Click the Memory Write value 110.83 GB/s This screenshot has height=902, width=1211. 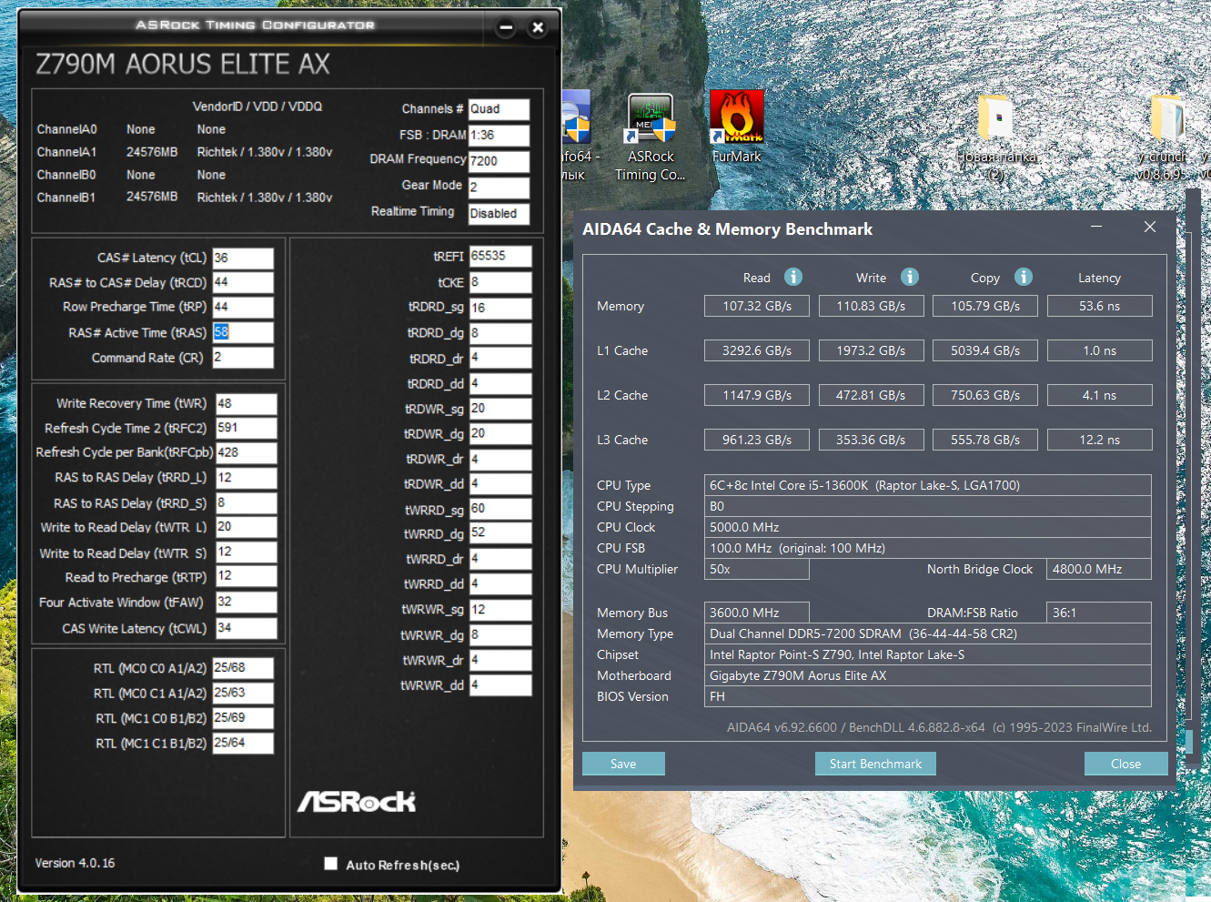point(871,306)
